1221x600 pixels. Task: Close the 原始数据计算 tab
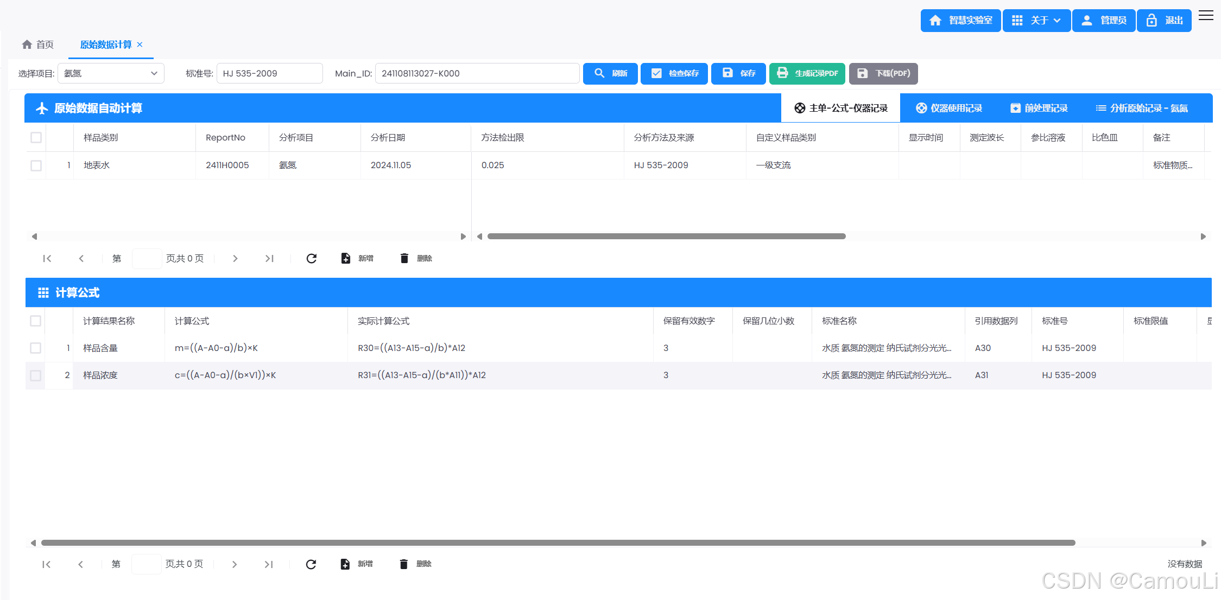click(140, 44)
